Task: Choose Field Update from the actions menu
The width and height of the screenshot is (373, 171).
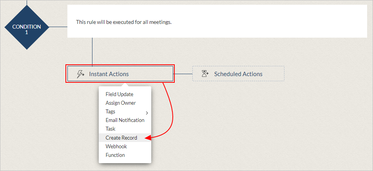Action: (120, 94)
